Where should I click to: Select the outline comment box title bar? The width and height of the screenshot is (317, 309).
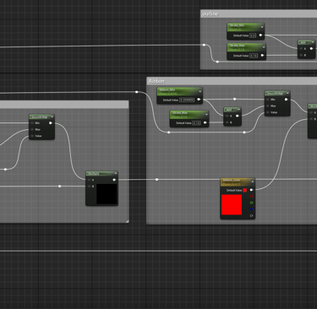click(x=259, y=14)
